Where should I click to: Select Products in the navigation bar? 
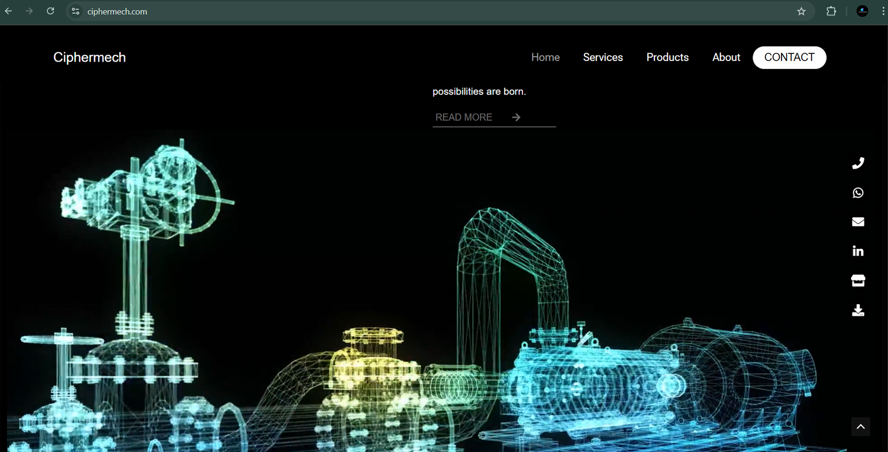[667, 57]
